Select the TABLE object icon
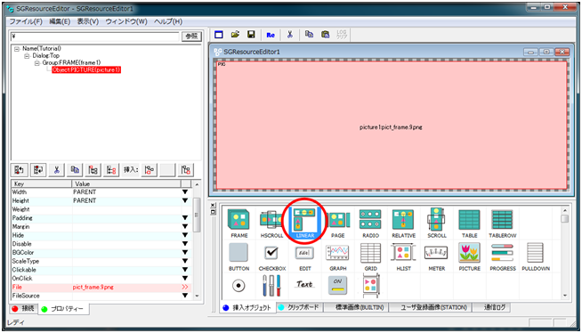Viewport: 582px width, 333px height. 469,223
